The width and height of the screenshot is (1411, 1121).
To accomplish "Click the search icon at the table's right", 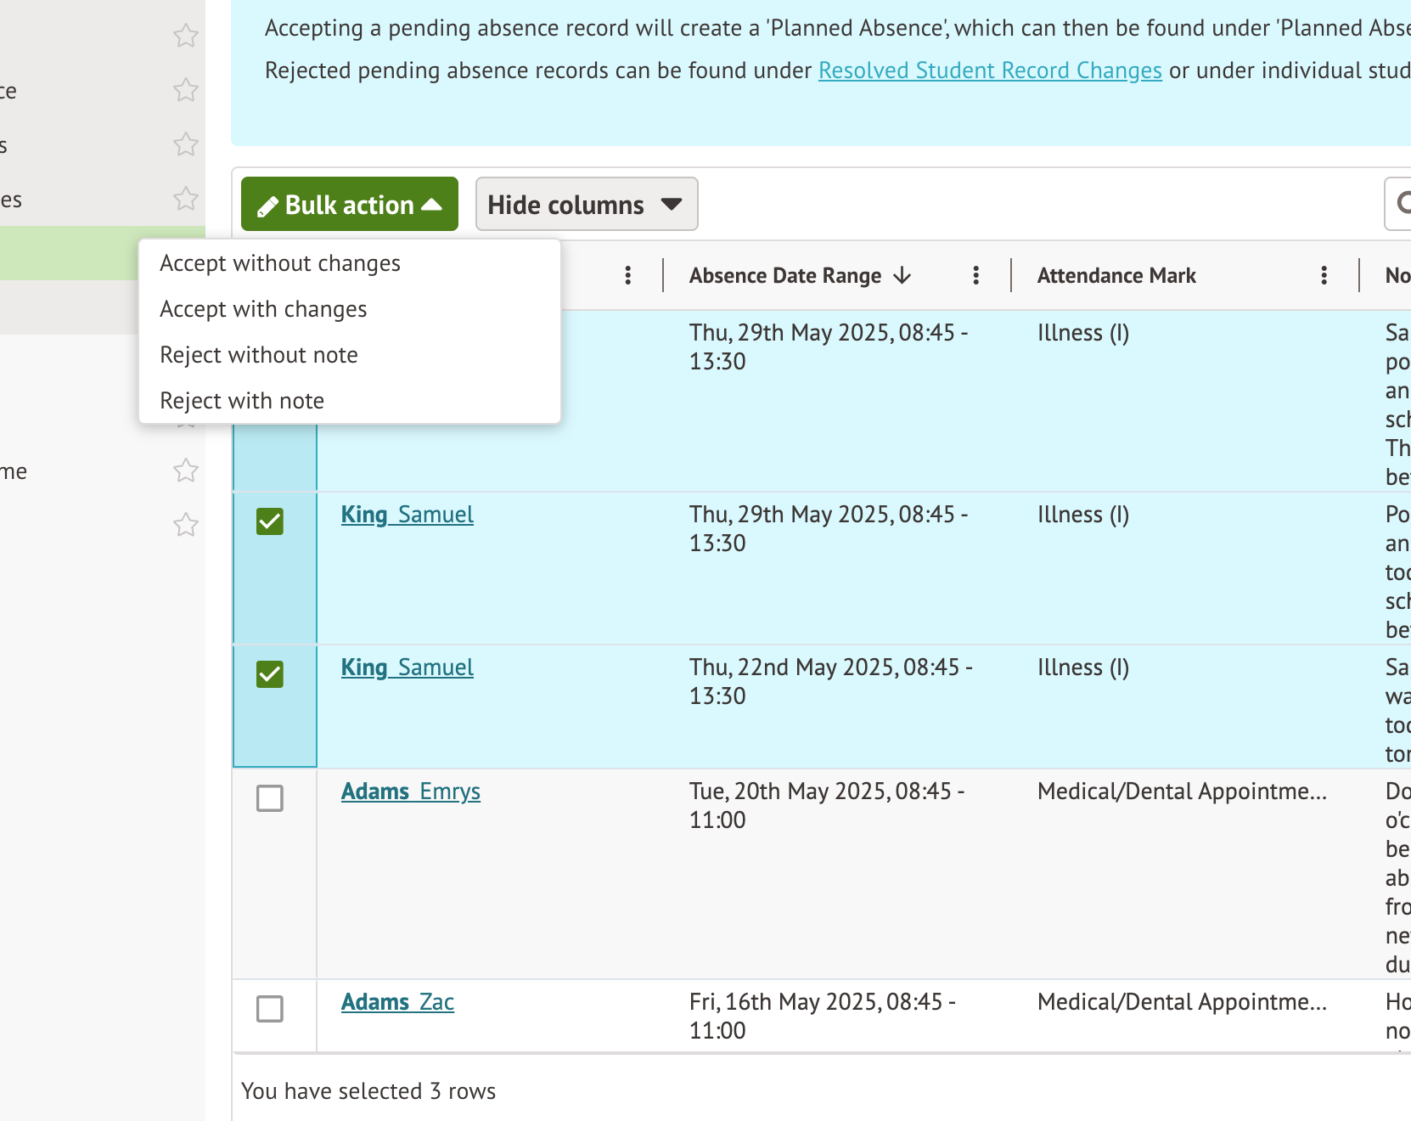I will pos(1401,204).
